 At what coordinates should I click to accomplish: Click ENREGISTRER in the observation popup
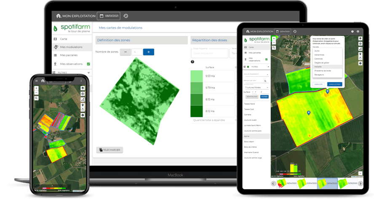click(x=334, y=84)
